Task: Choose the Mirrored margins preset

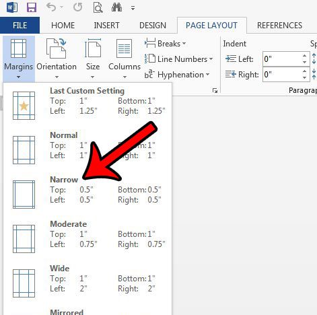Action: pyautogui.click(x=87, y=311)
